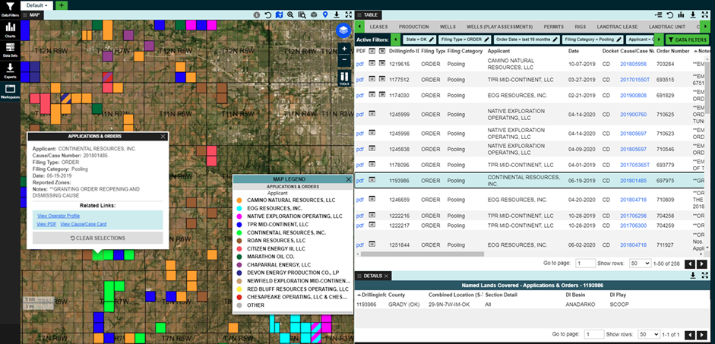Open Data Sets from the sidebar
Screen dimensions: 715x344
coord(10,50)
